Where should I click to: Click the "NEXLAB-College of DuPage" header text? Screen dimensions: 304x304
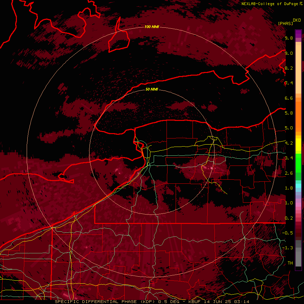coord(270,4)
